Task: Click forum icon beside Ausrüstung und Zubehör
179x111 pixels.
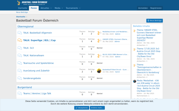Action: pos(20,70)
